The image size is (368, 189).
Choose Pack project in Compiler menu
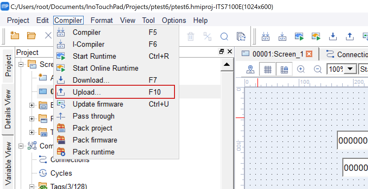click(x=92, y=128)
